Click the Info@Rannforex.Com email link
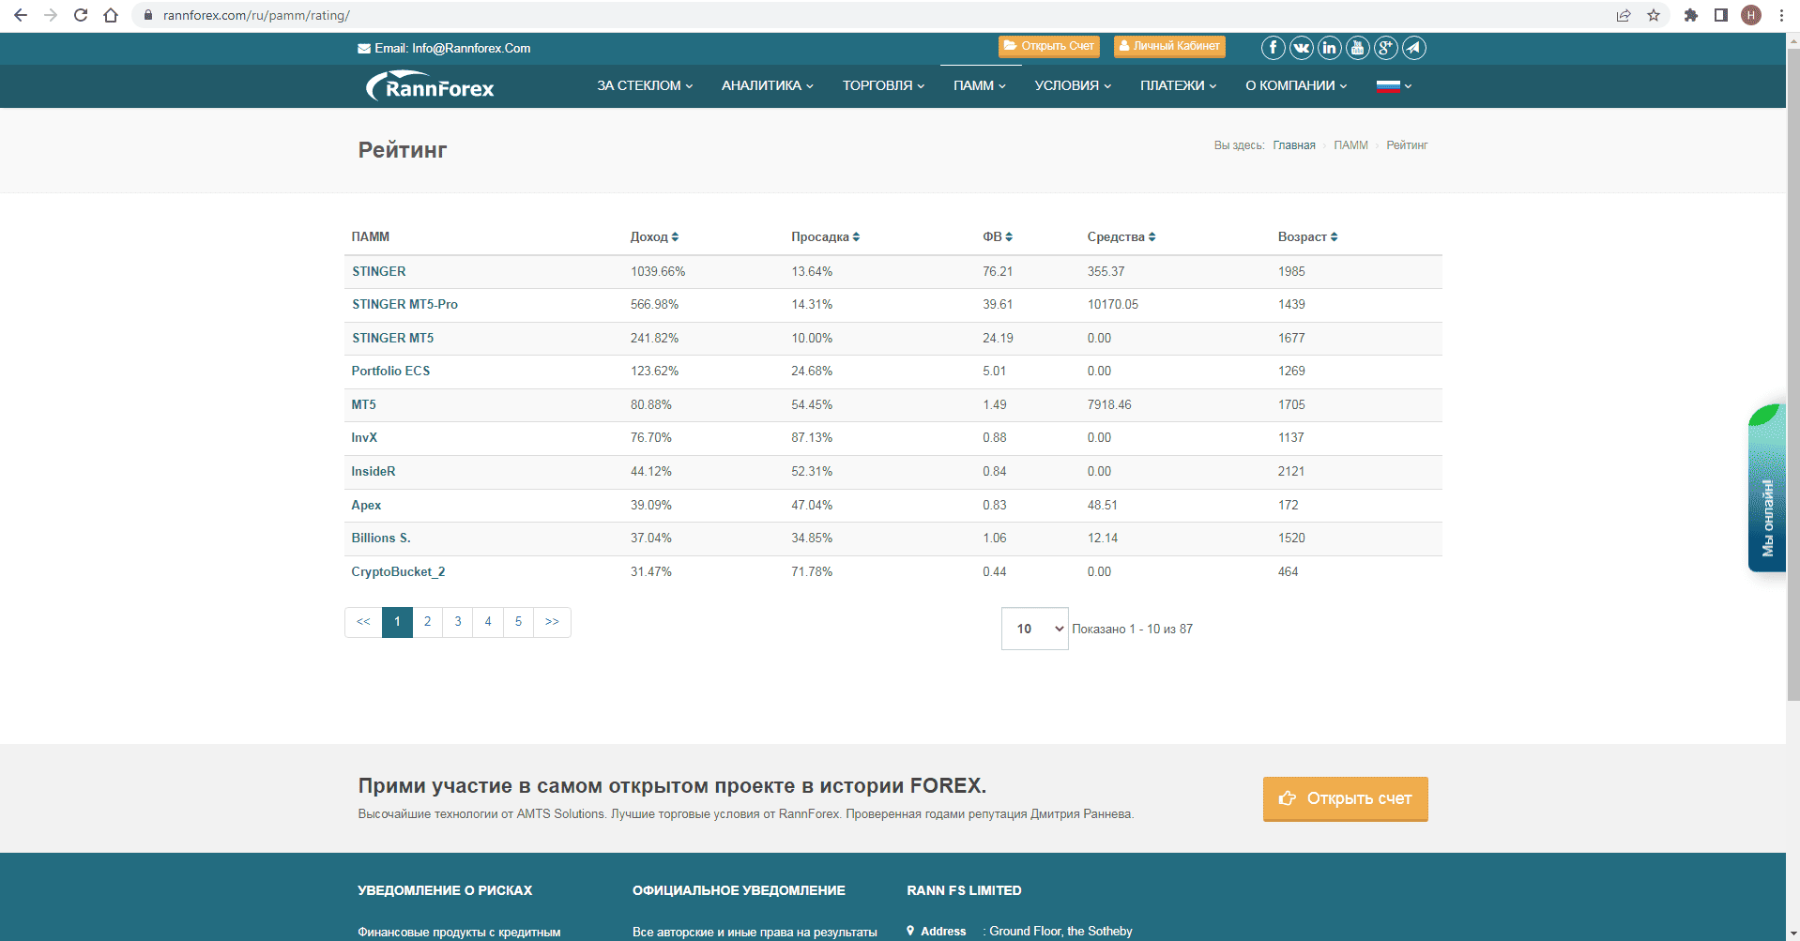Image resolution: width=1800 pixels, height=941 pixels. click(471, 49)
